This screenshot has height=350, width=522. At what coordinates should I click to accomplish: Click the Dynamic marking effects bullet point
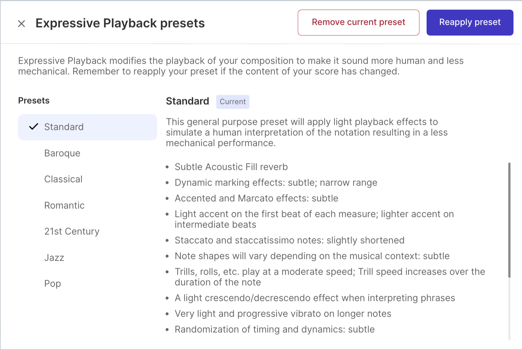pyautogui.click(x=276, y=183)
